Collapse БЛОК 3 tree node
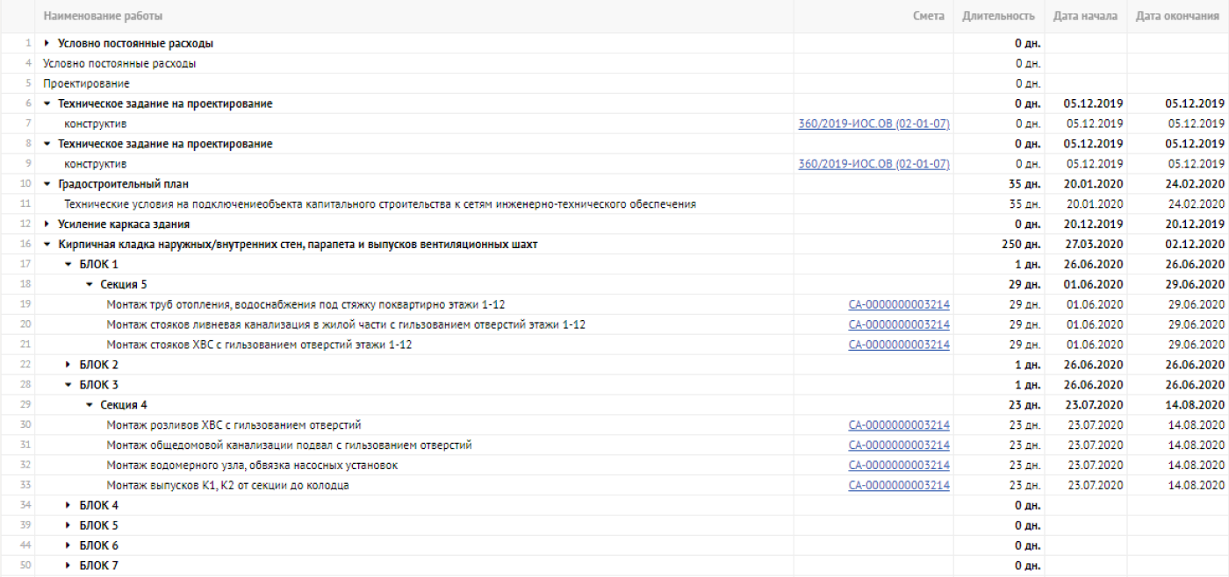Screen dimensions: 1229x577 [68, 385]
